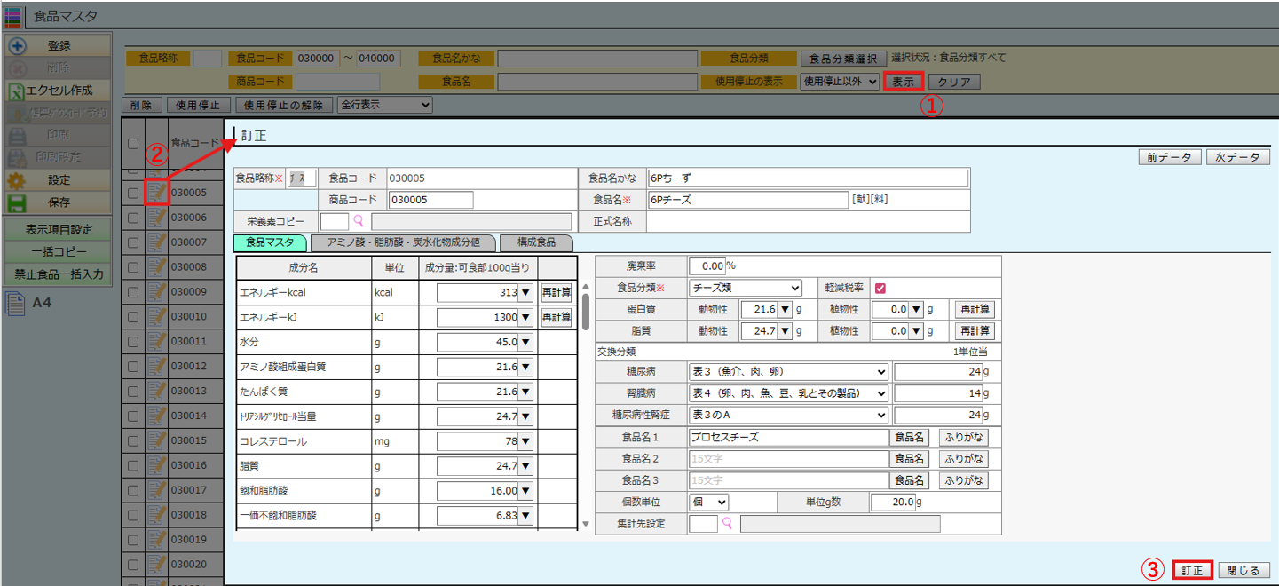Open 設定 via the gear icon
Image resolution: width=1279 pixels, height=586 pixels.
pos(17,180)
